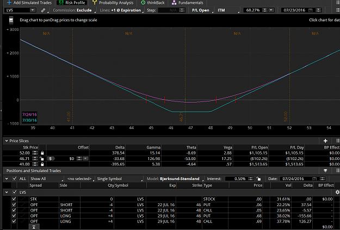Screen dimensions: 340x230
Task: Open the Price Slices list menu icon
Action: pyautogui.click(x=338, y=140)
